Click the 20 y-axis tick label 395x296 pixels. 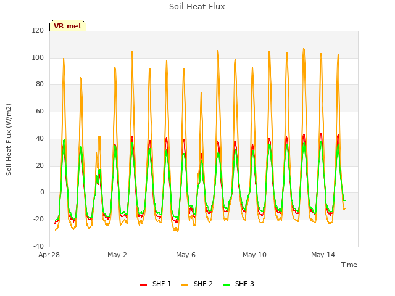pos(39,166)
